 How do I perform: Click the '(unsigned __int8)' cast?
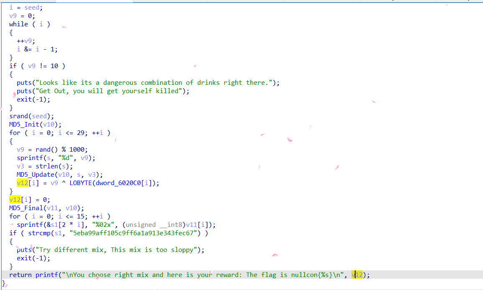pos(154,225)
